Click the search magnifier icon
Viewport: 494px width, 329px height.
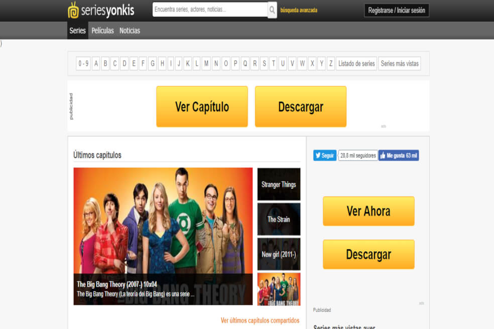click(272, 10)
